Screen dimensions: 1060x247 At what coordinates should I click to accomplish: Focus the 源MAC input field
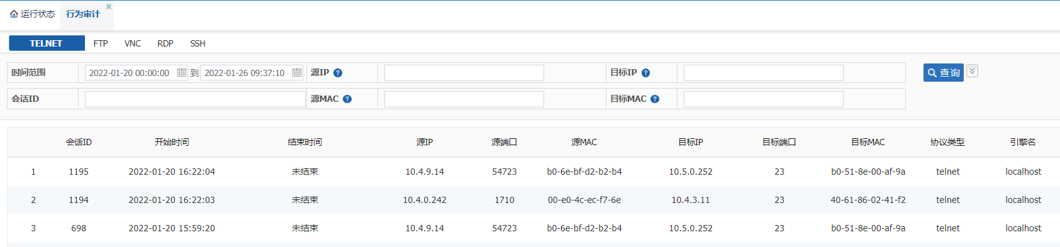click(464, 99)
